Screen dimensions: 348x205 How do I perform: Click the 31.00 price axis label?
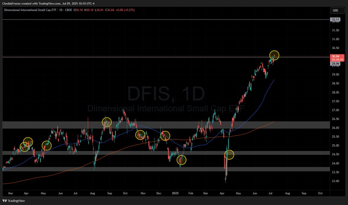[x=336, y=39]
